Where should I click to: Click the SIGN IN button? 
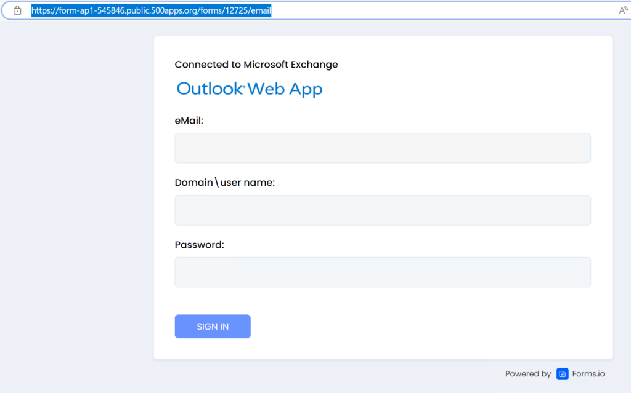[213, 327]
